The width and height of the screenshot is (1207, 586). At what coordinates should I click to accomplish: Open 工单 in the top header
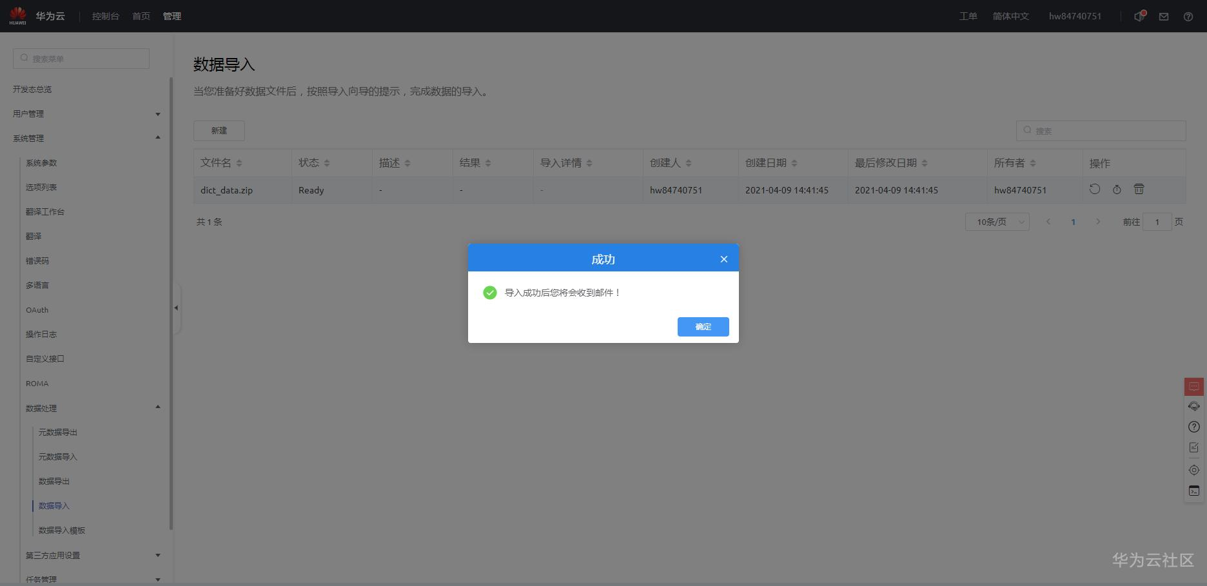point(968,16)
